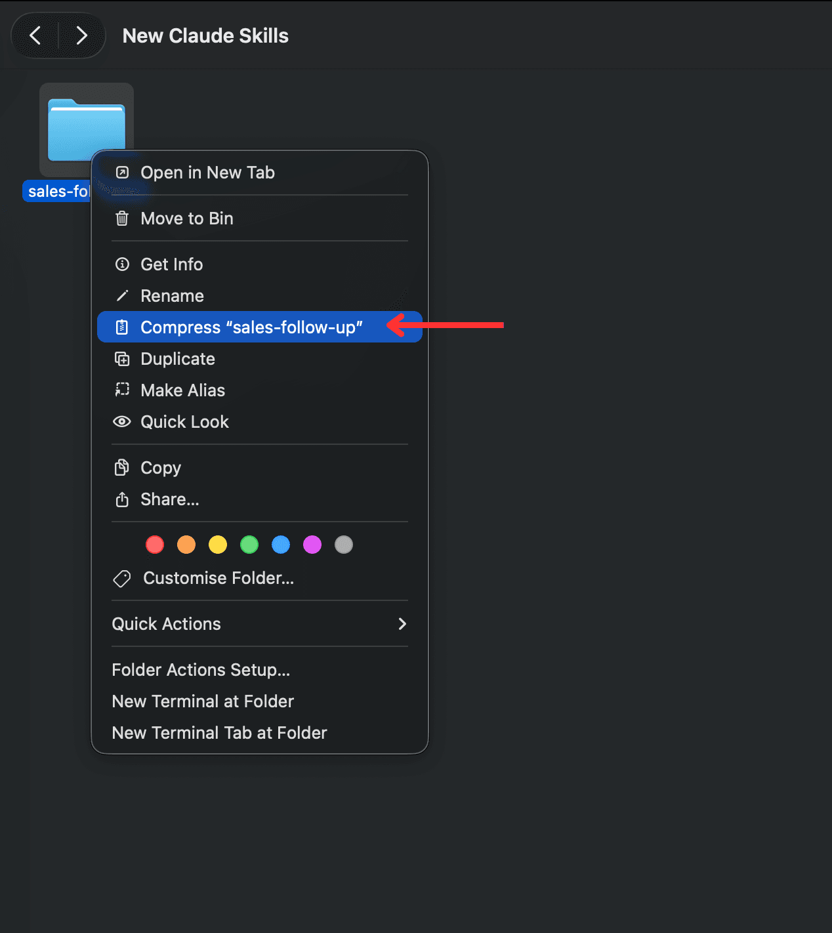Image resolution: width=832 pixels, height=933 pixels.
Task: Go forward with the Finder forward arrow
Action: 81,35
